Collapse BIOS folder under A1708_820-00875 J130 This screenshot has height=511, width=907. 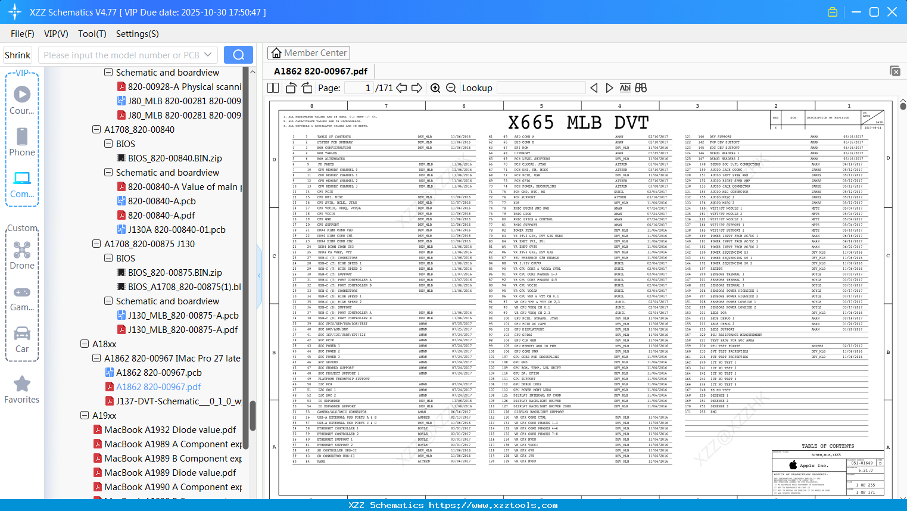point(108,258)
